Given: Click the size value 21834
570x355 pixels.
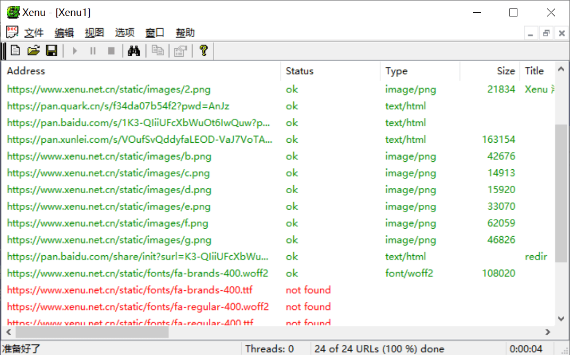Looking at the screenshot, I should point(501,89).
